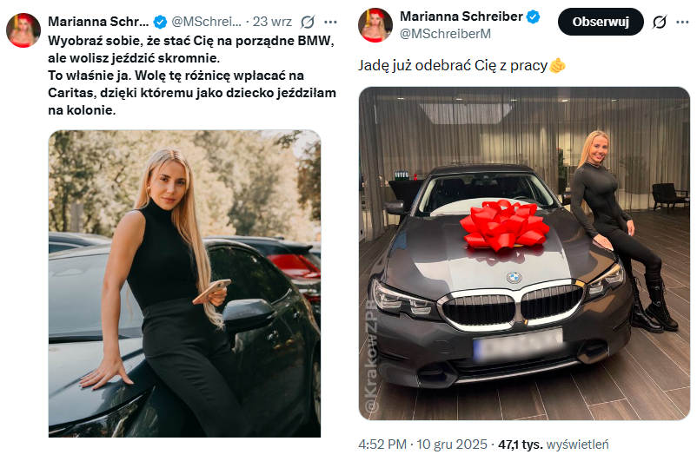Open the more options menu beside Obserwuj
697x461 pixels.
point(683,22)
